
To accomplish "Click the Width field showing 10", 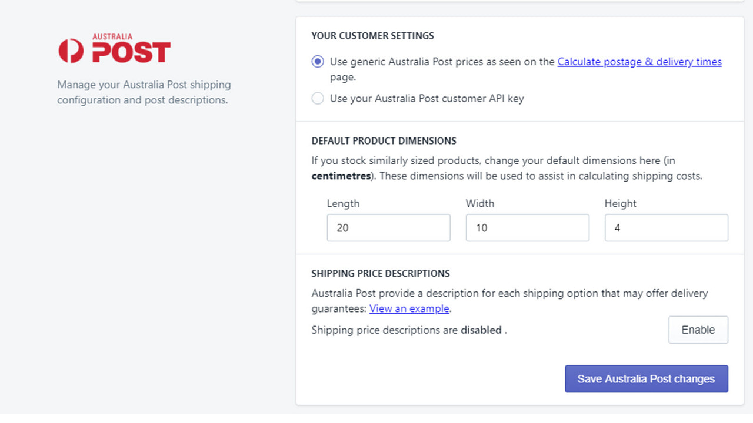I will pos(527,227).
